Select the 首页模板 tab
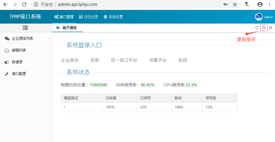The height and width of the screenshot is (142, 275). pos(67,28)
